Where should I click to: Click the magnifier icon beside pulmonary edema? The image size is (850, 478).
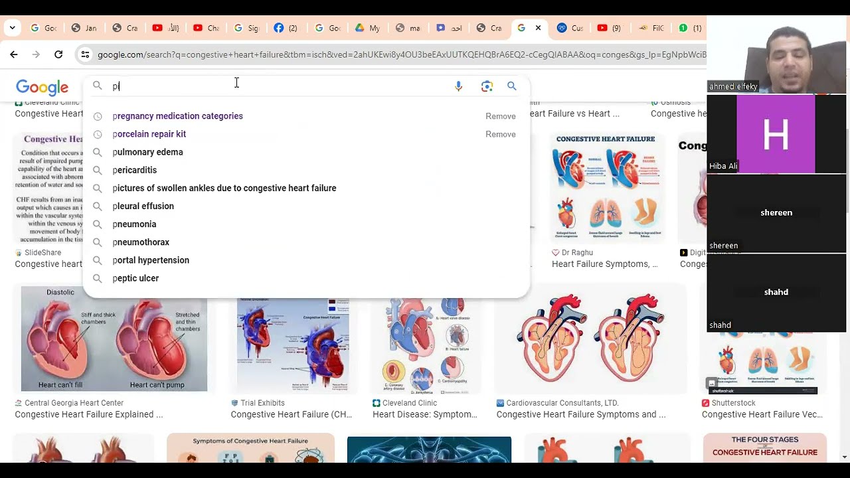tap(98, 152)
